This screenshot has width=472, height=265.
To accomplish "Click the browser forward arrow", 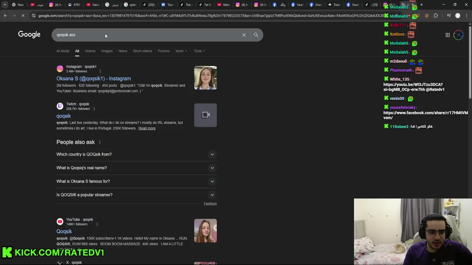I will pyautogui.click(x=14, y=15).
